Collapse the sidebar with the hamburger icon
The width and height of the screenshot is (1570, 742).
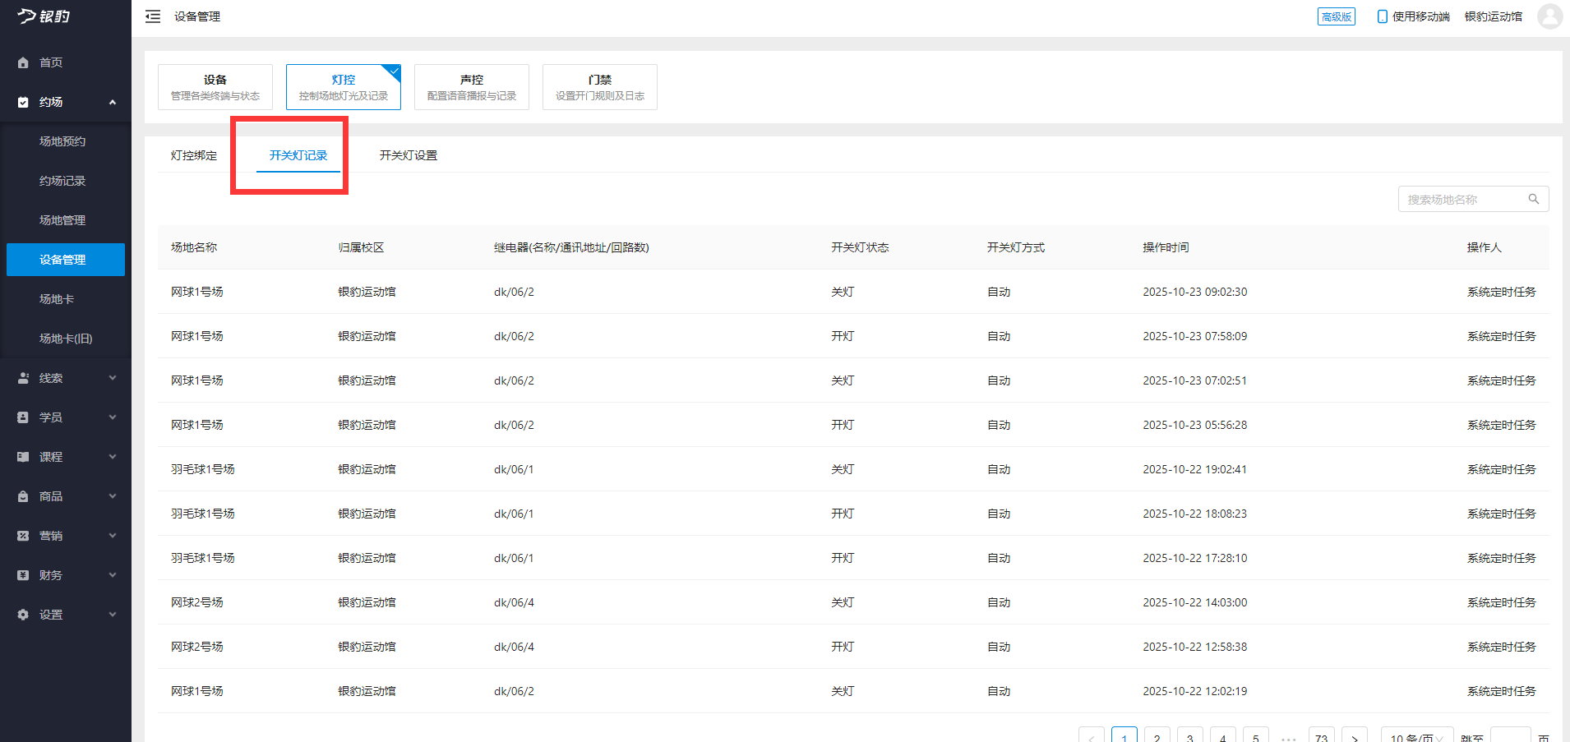coord(153,16)
